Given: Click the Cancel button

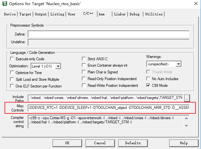Looking at the screenshot, I should coord(100,143).
